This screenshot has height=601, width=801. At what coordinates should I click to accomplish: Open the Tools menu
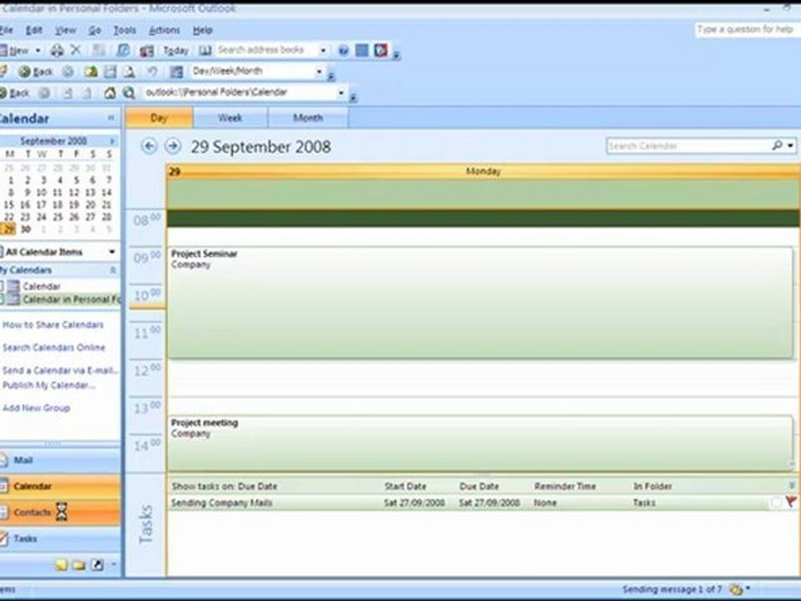pos(124,30)
